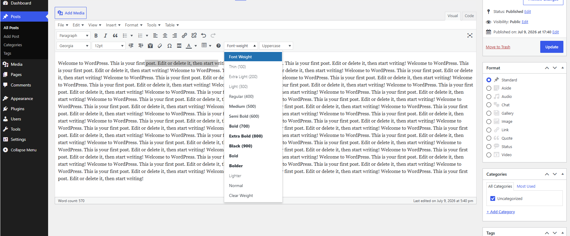
Task: Close the Font-weight dropdown
Action: (x=241, y=46)
